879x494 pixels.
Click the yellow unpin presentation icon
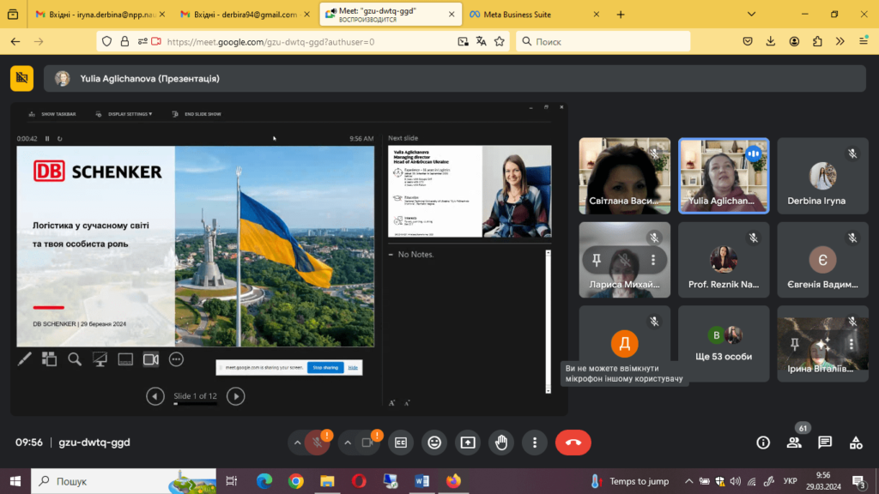(21, 78)
